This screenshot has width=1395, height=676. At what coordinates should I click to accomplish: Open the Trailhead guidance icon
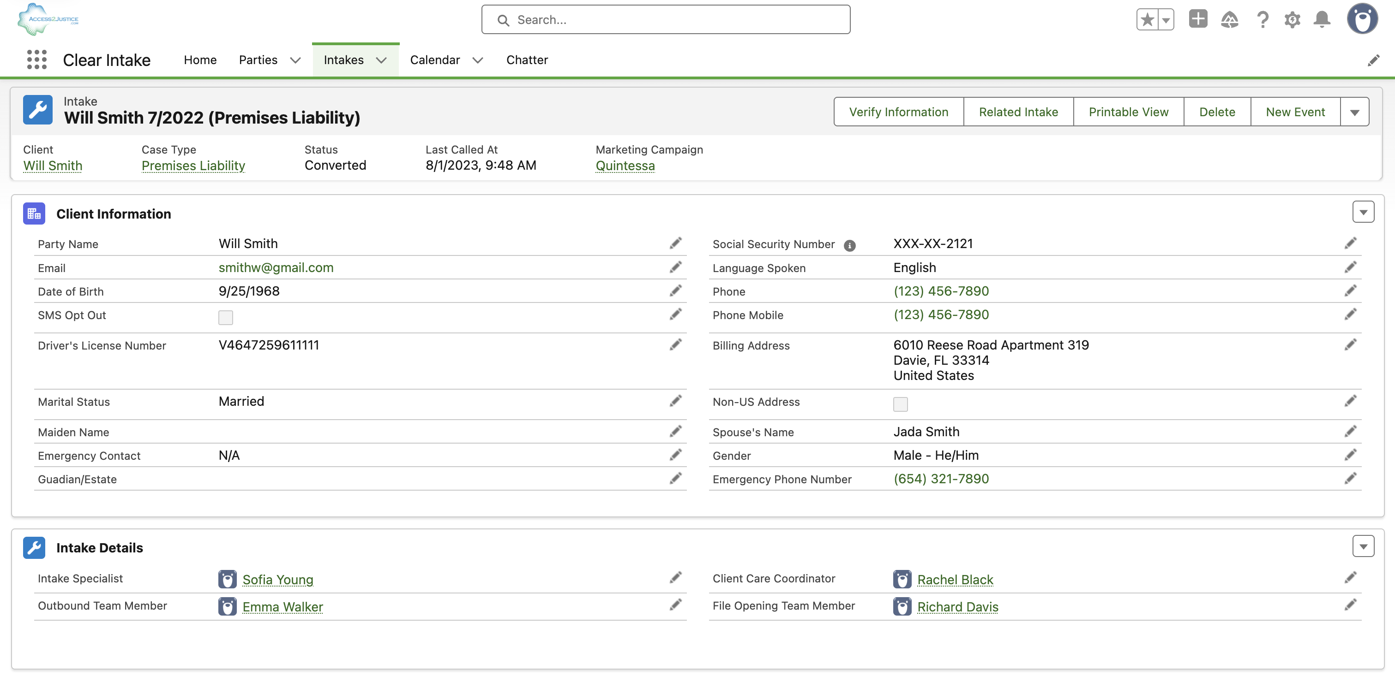pos(1230,20)
